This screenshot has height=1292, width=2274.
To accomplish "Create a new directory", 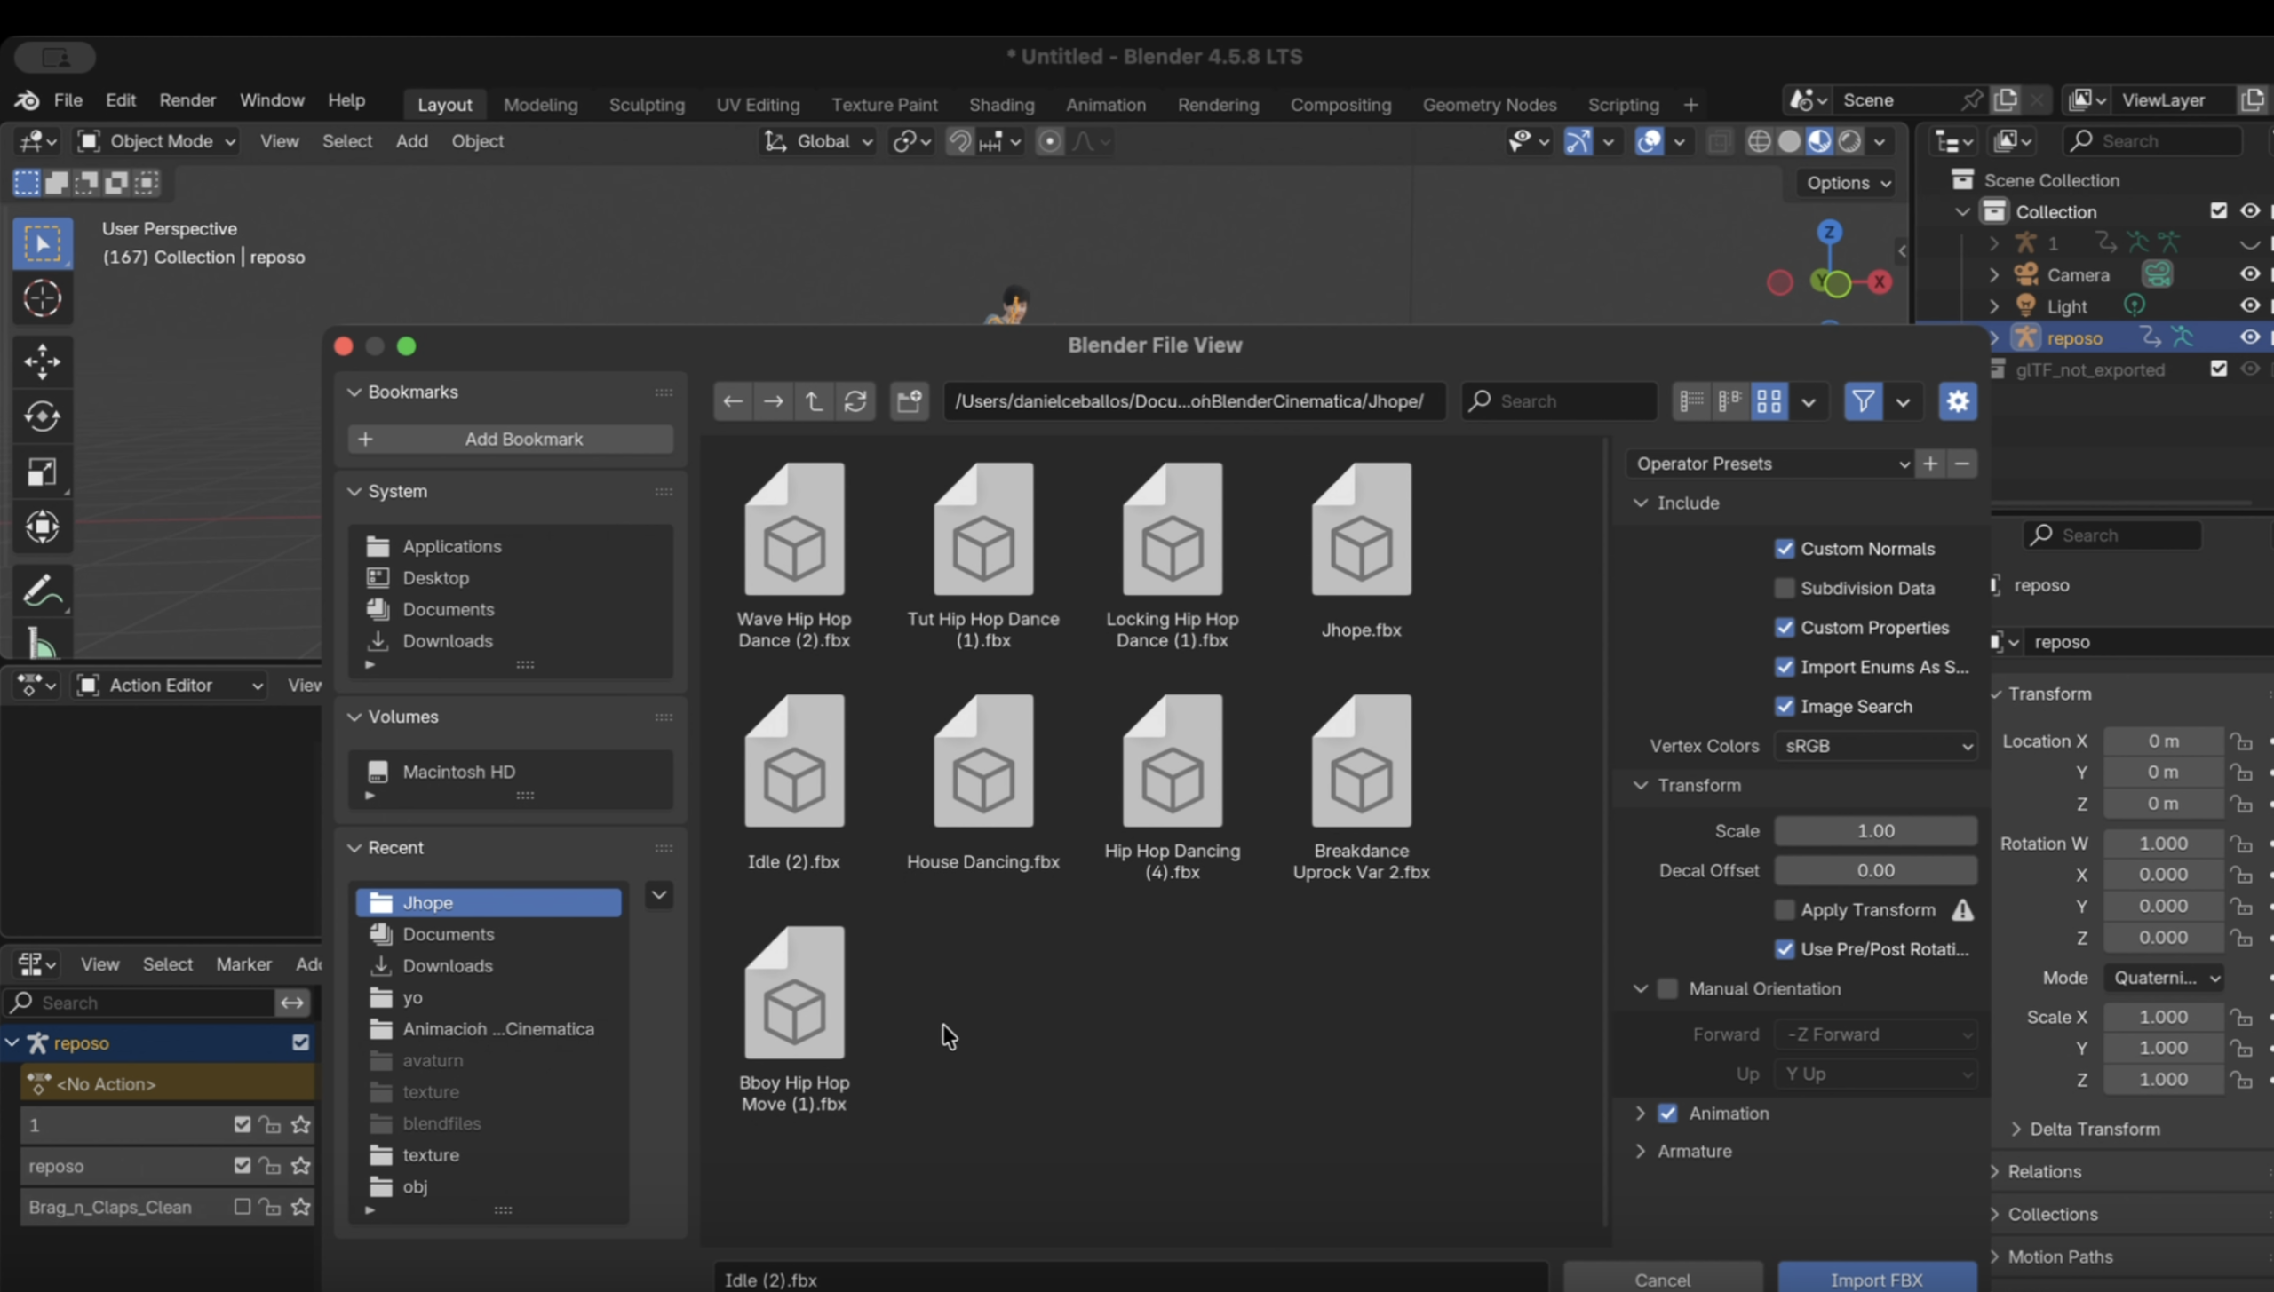I will (x=909, y=401).
